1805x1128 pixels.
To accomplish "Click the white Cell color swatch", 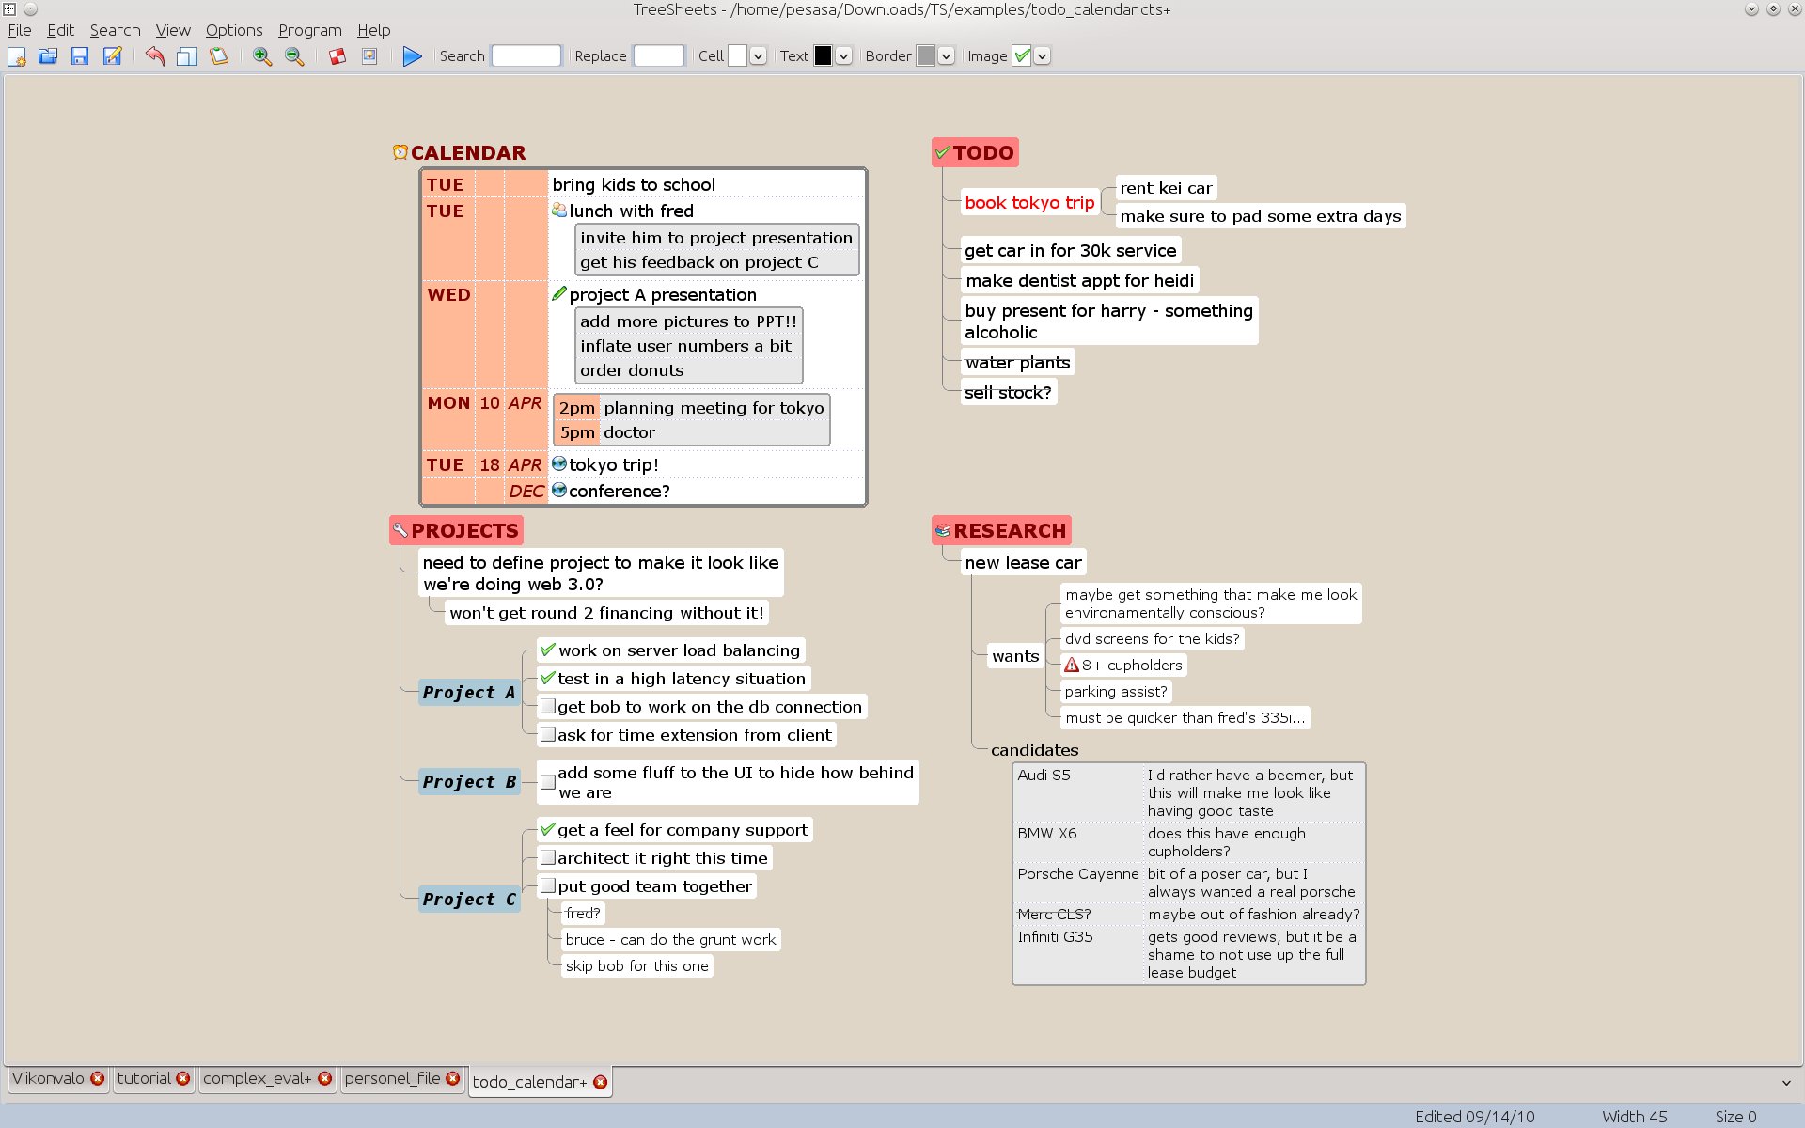I will pyautogui.click(x=737, y=56).
